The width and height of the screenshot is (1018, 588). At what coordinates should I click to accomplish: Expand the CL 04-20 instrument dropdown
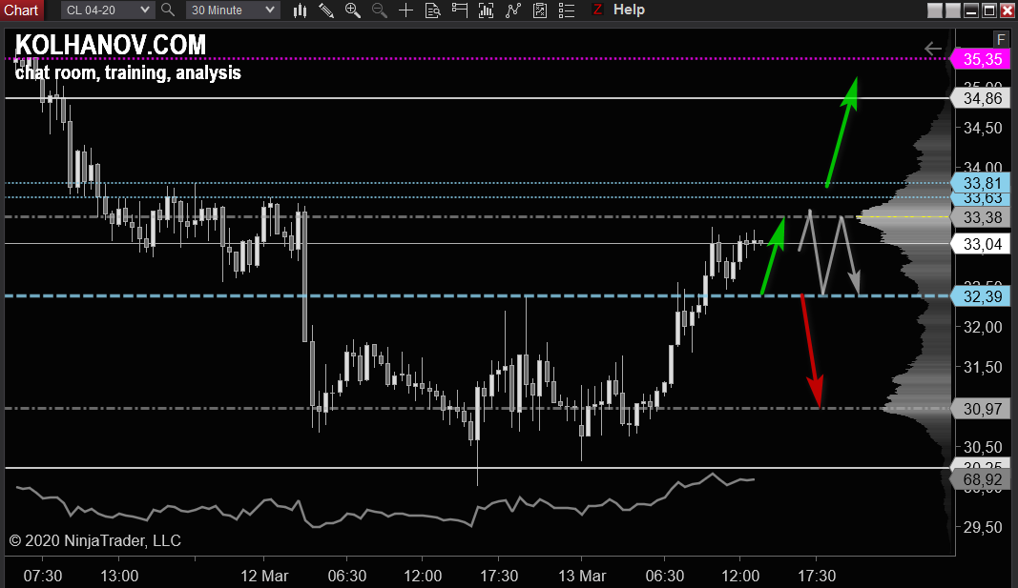[108, 10]
